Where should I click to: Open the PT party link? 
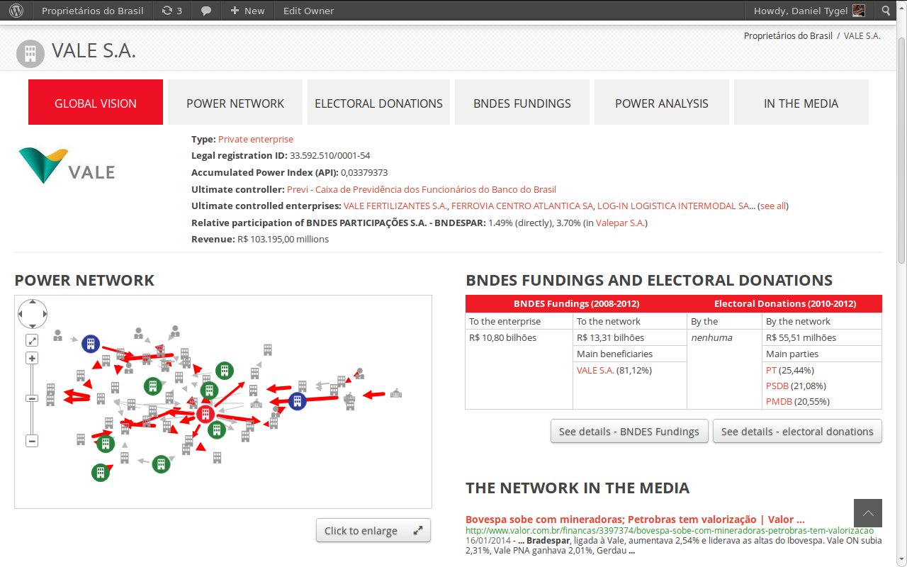point(771,371)
